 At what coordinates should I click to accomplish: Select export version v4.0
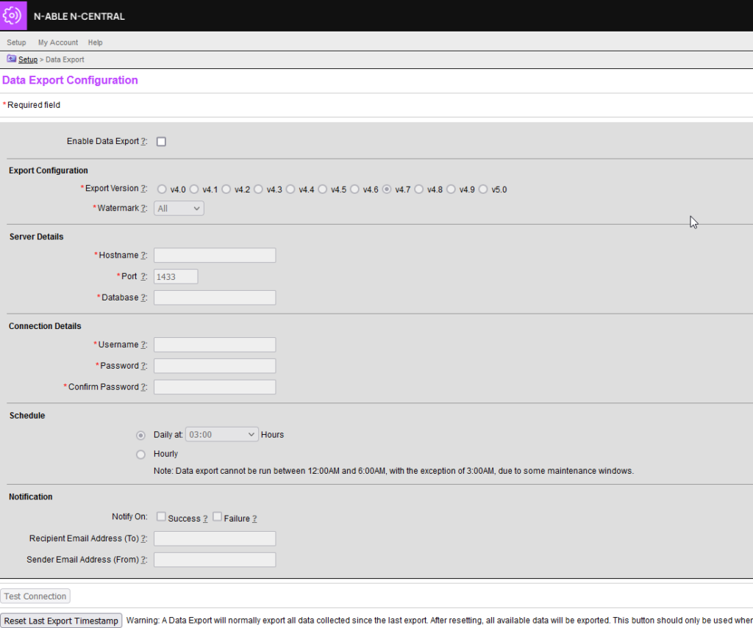tap(162, 190)
